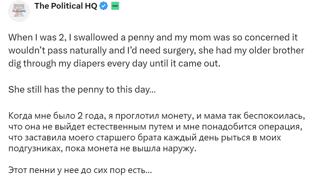Click the Russian line starting "что она не выйдет"

pos(155,127)
